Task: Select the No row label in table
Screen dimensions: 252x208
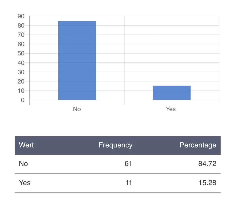Action: (x=23, y=164)
